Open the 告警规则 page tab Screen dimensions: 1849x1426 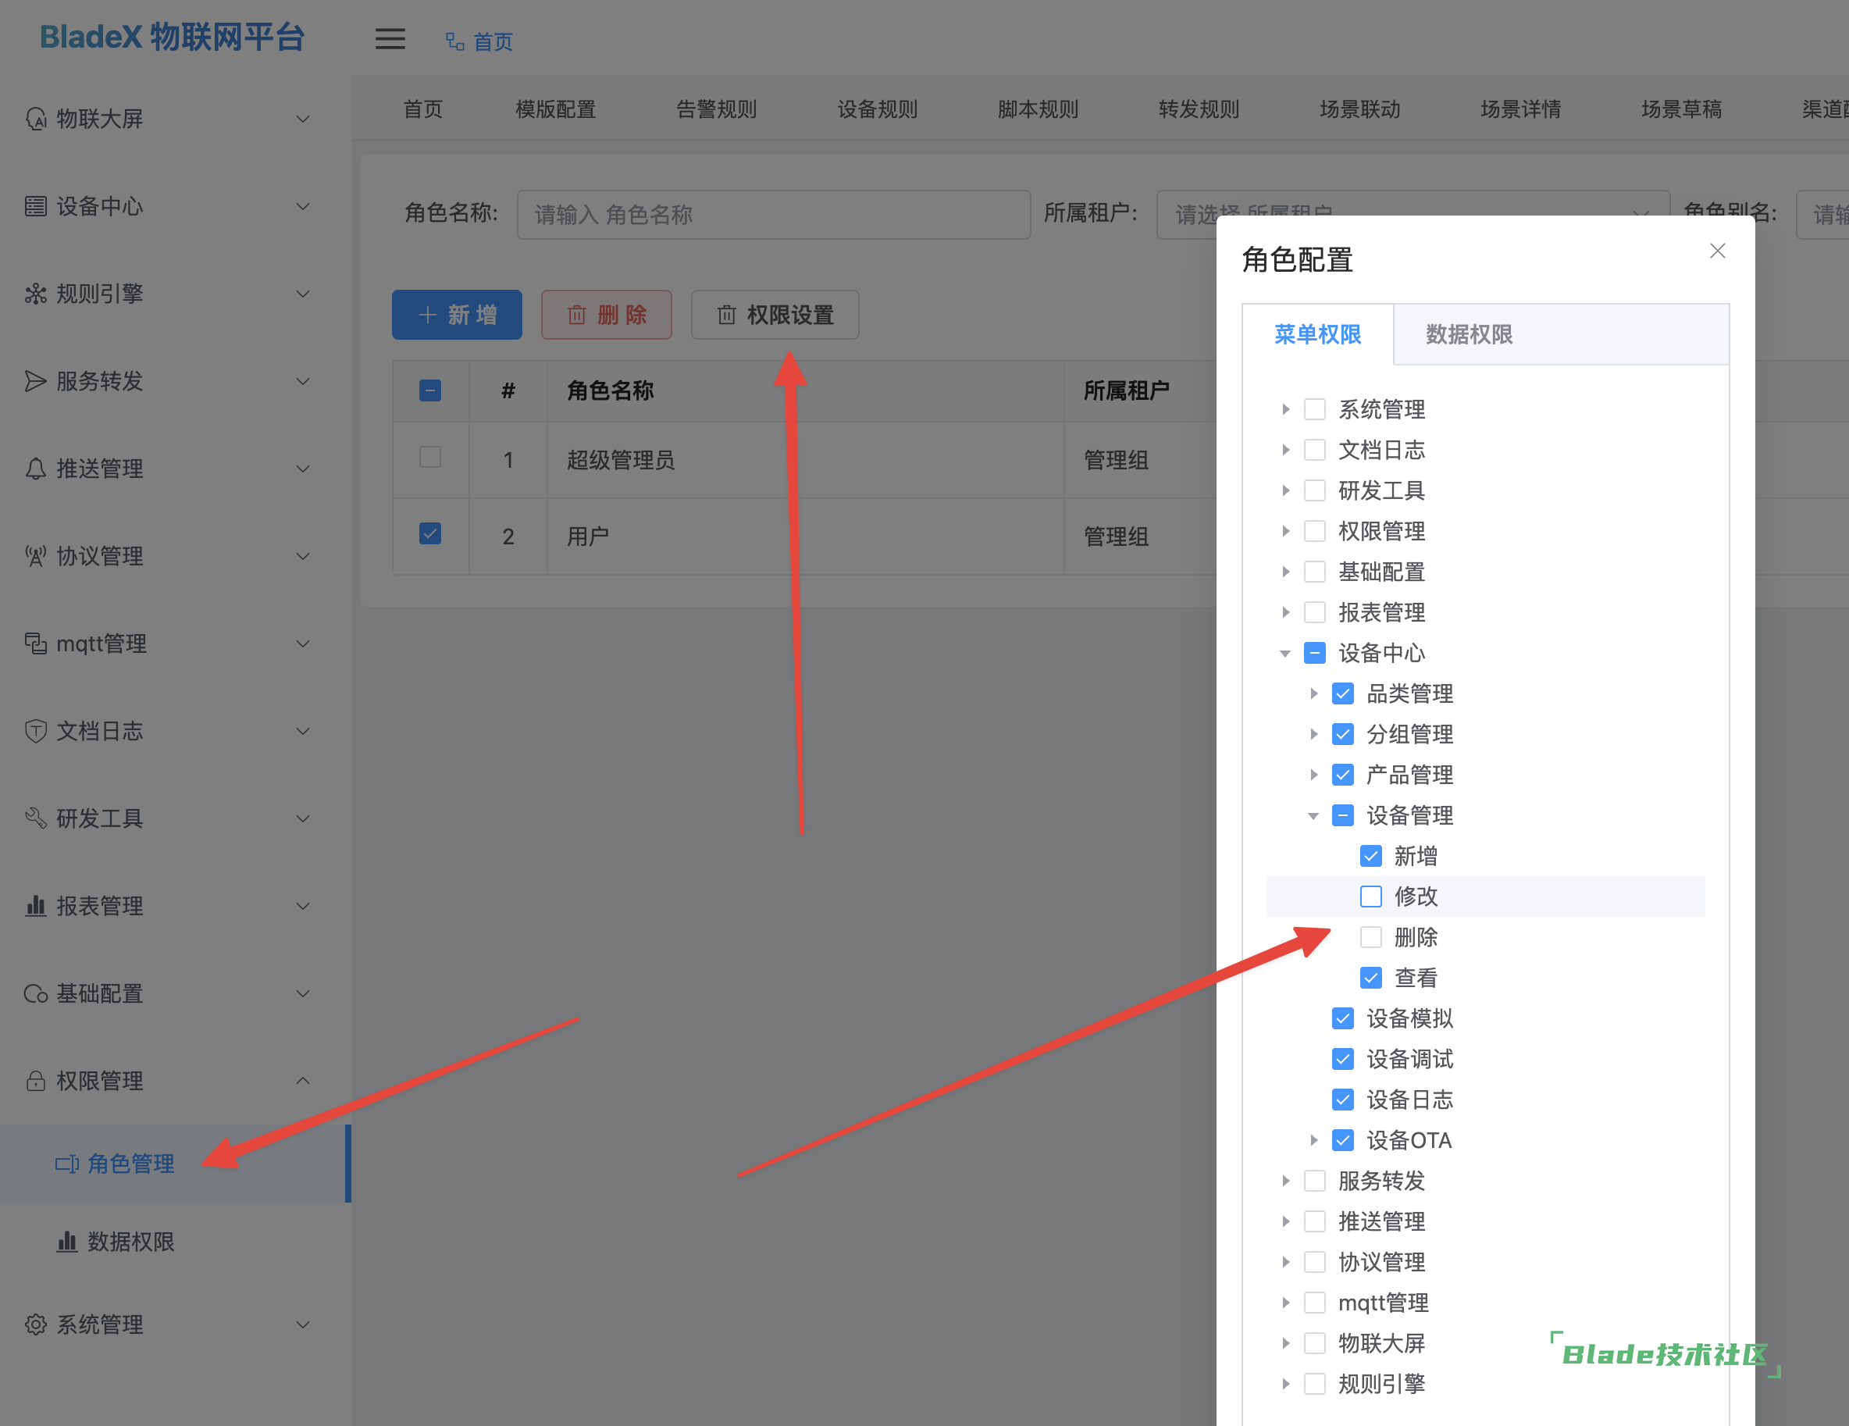click(716, 109)
